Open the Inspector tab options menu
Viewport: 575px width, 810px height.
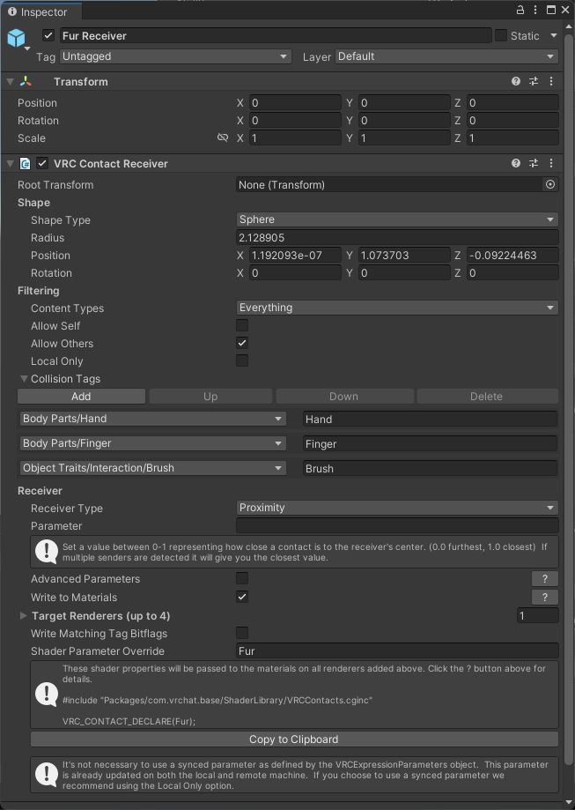[x=535, y=10]
